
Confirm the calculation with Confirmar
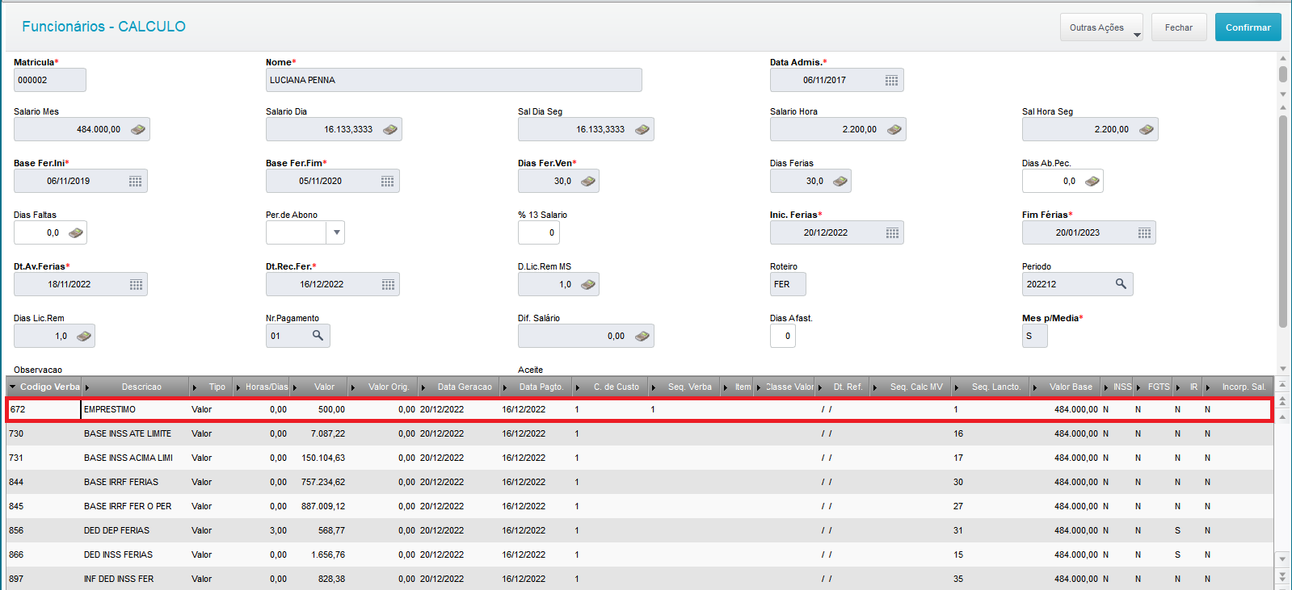click(x=1248, y=27)
